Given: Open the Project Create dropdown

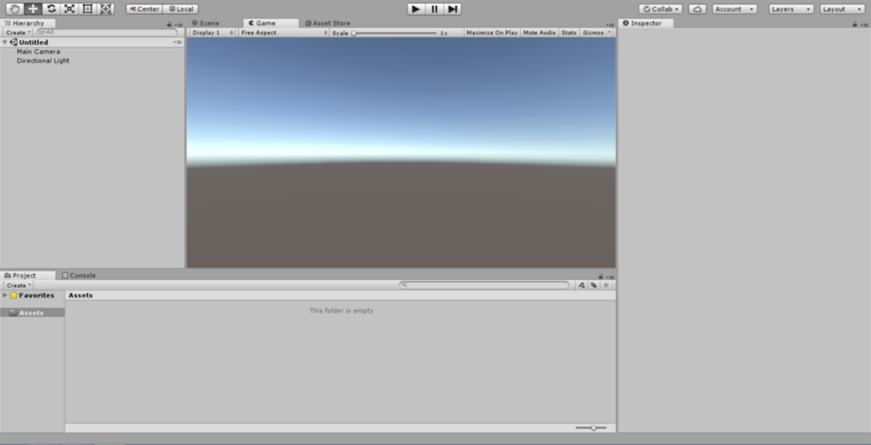Looking at the screenshot, I should pyautogui.click(x=18, y=285).
